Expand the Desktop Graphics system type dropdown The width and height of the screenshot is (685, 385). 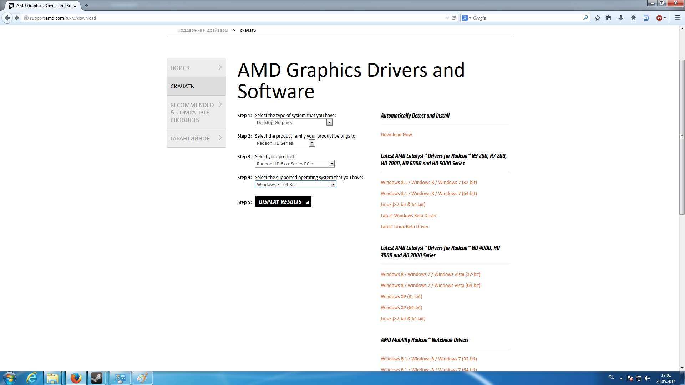pyautogui.click(x=294, y=123)
